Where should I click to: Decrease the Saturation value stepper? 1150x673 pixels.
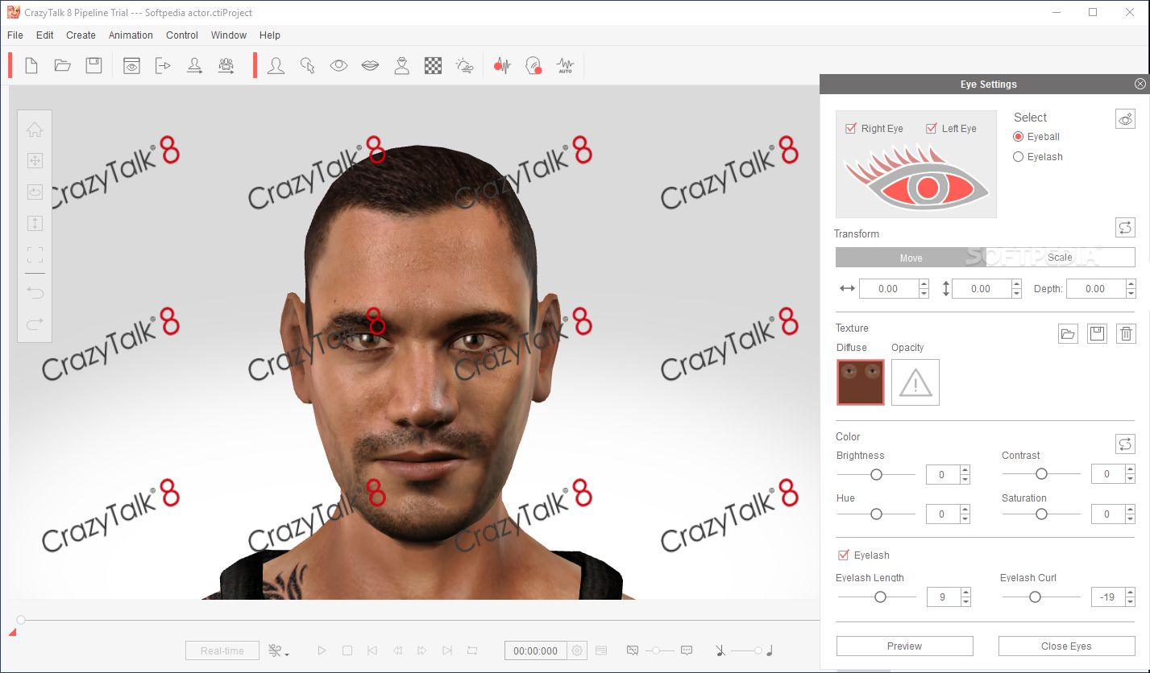(x=1130, y=519)
